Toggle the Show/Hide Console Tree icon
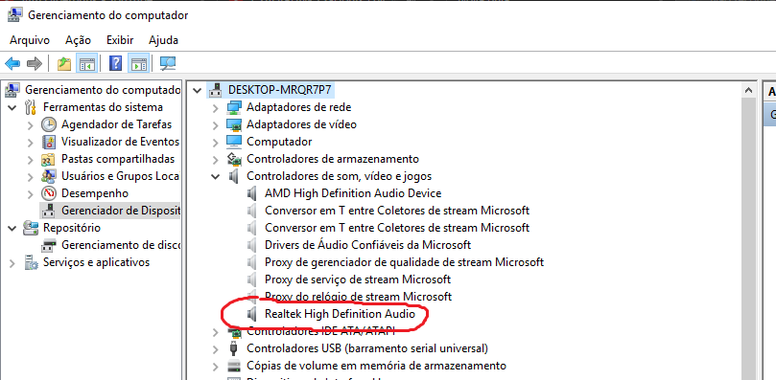The width and height of the screenshot is (776, 380). pos(86,63)
